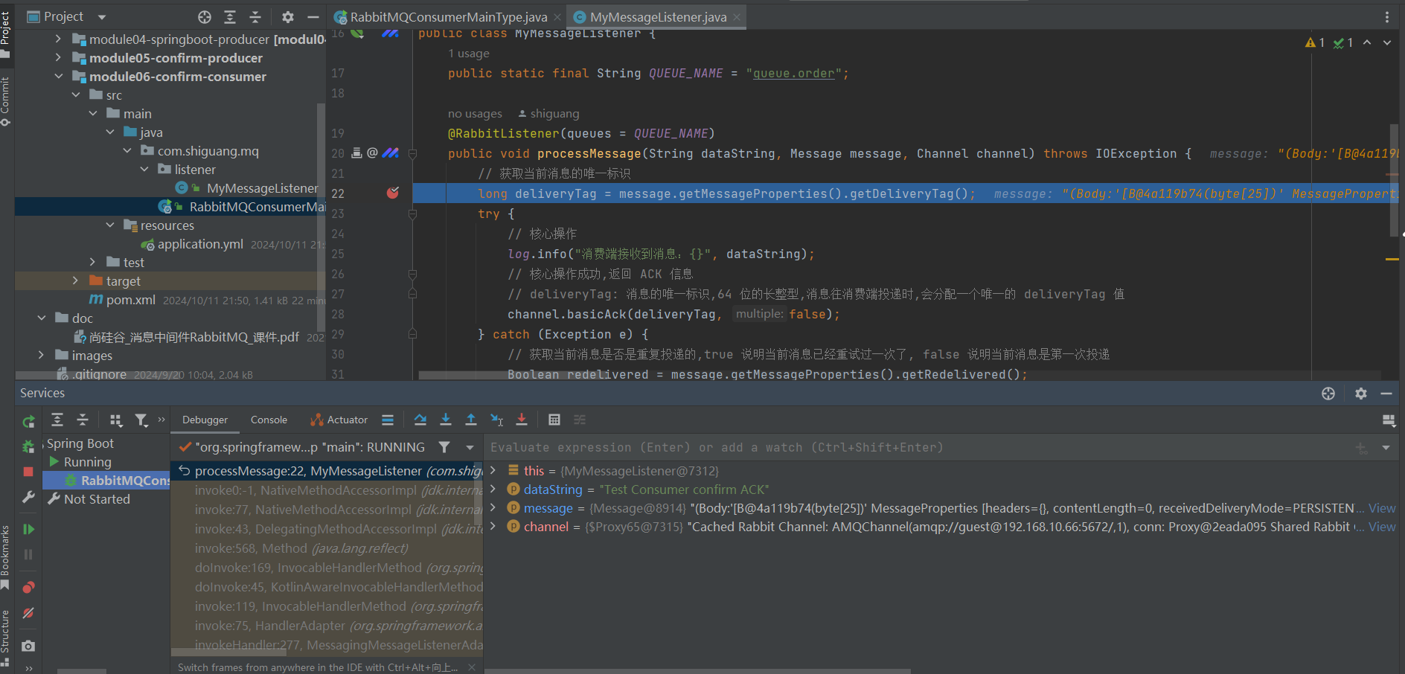The height and width of the screenshot is (674, 1405).
Task: Toggle the Mute Breakpoints icon
Action: (28, 613)
